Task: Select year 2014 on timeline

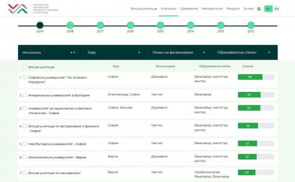Action: point(191,25)
